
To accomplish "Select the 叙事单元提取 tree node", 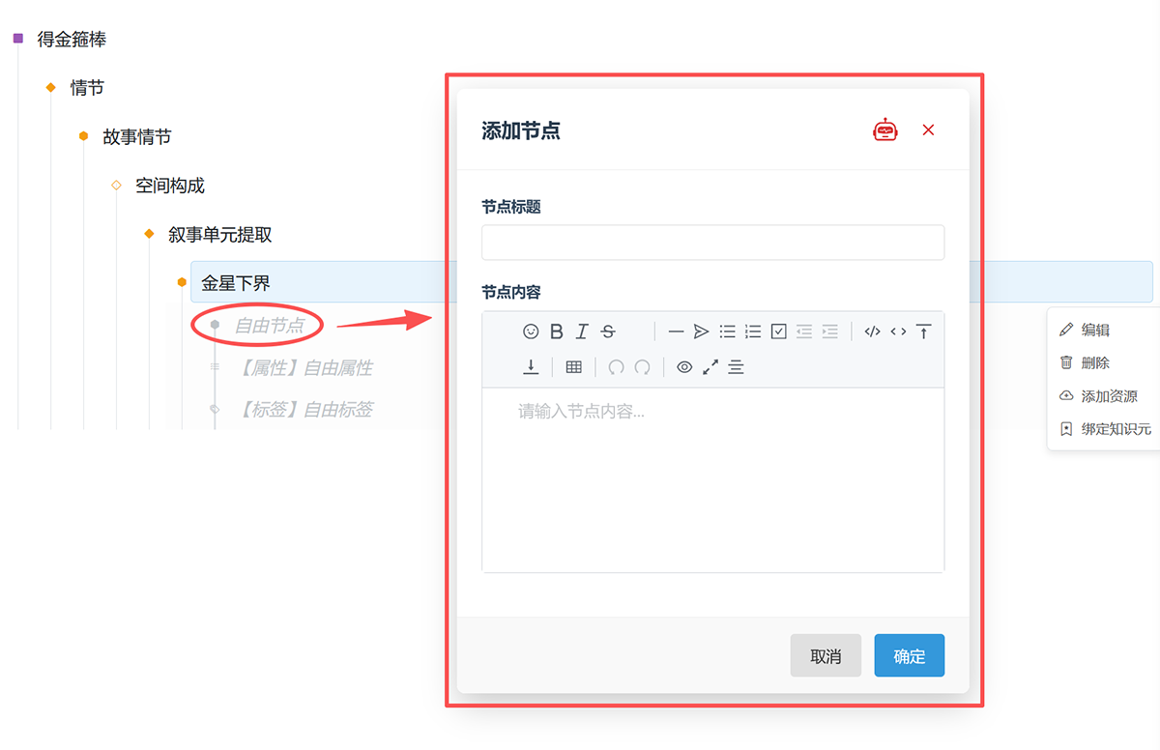I will pyautogui.click(x=219, y=235).
